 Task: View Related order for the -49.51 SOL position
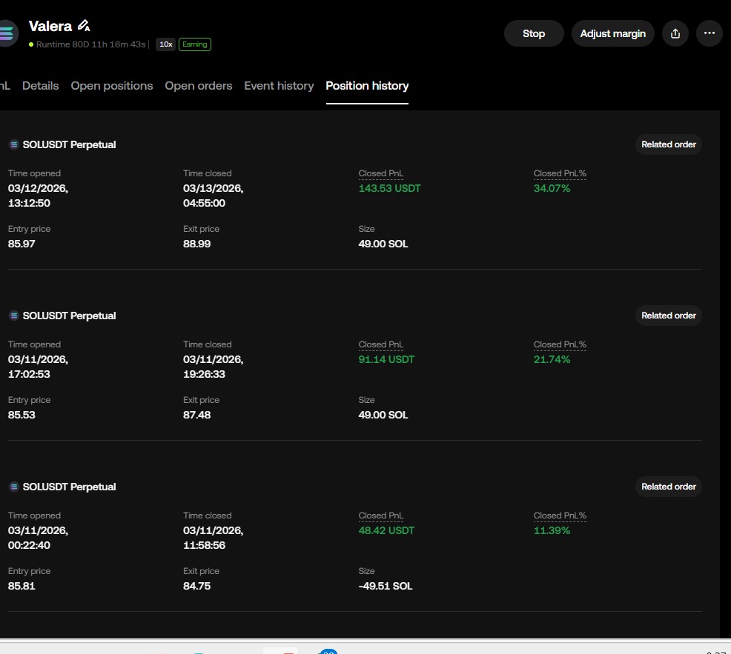[668, 487]
